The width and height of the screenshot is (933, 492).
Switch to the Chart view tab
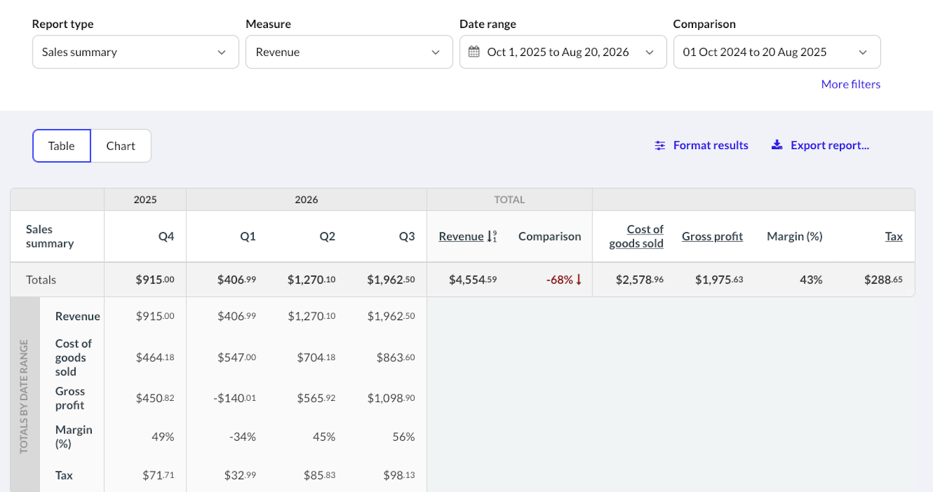121,146
